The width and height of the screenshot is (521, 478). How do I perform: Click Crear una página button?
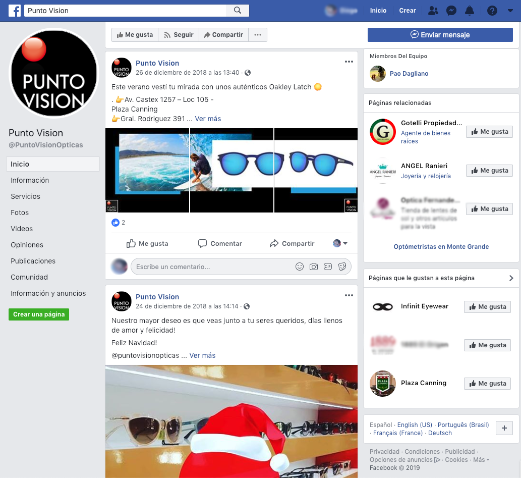[39, 314]
